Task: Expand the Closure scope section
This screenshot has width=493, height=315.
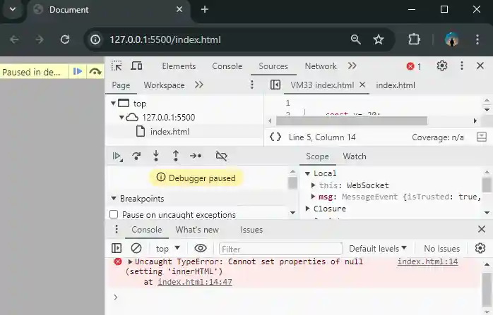Action: pos(307,209)
